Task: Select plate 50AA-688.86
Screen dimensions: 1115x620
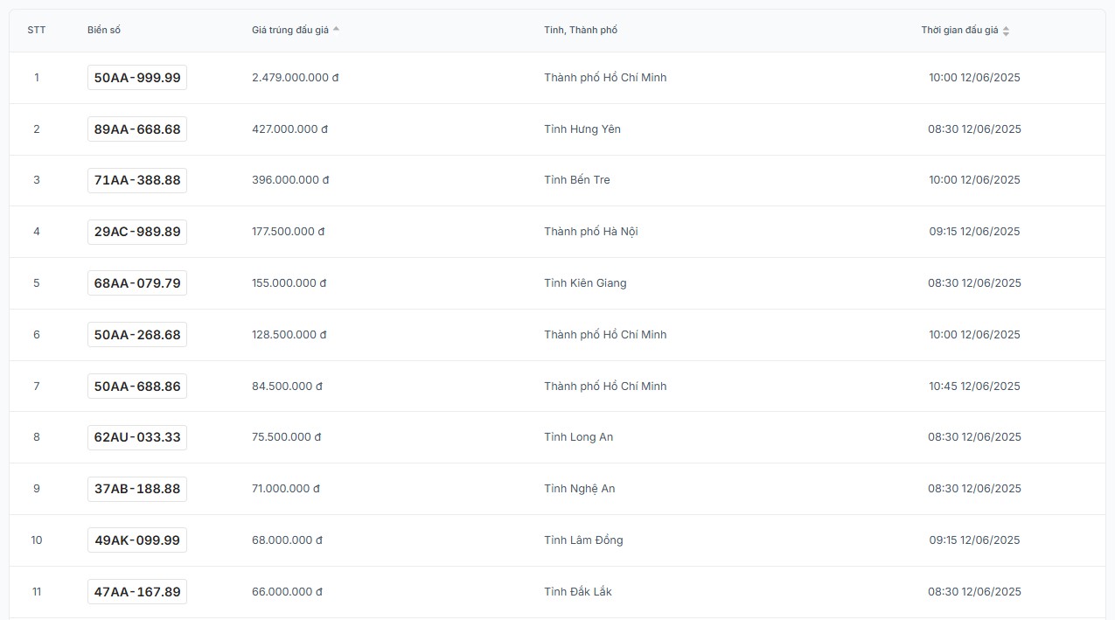Action: [x=137, y=387]
